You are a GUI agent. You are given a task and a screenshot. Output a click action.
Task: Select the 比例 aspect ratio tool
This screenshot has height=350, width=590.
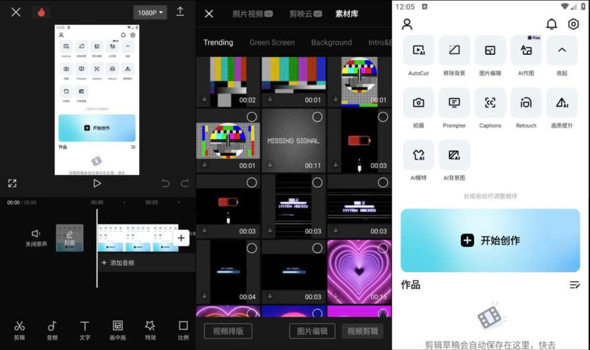coord(183,331)
